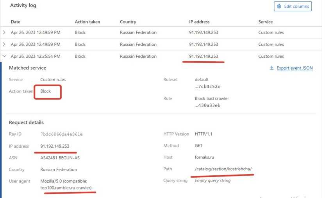Click the download icon beside Export event JSON
This screenshot has height=198, width=325.
point(272,68)
